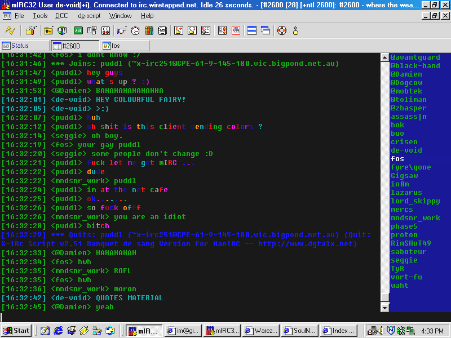Image resolution: width=451 pixels, height=338 pixels.
Task: Click the Timer clock toolbar icon
Action: [x=135, y=30]
